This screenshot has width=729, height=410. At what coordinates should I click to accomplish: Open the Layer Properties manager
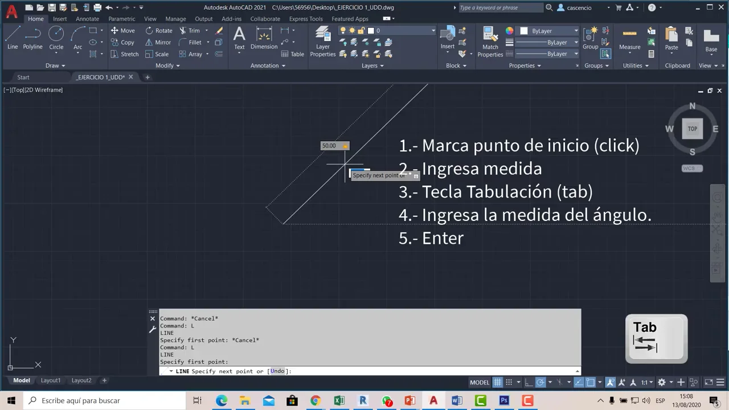pyautogui.click(x=323, y=42)
